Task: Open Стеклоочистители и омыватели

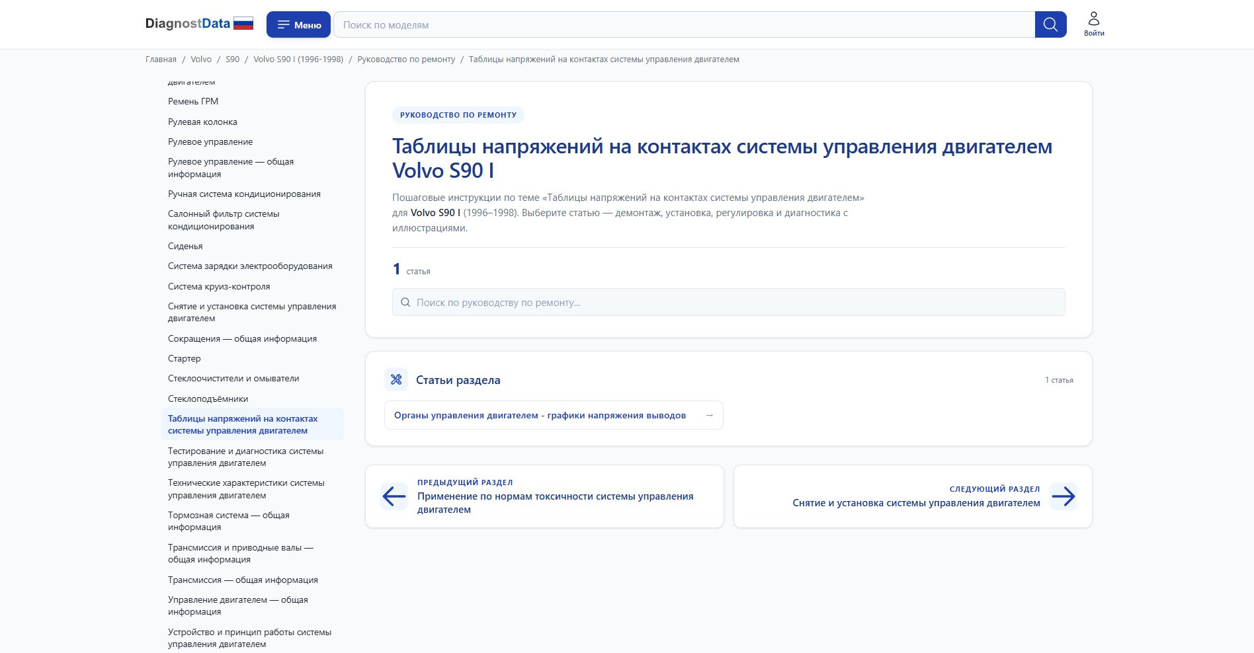Action: point(233,378)
